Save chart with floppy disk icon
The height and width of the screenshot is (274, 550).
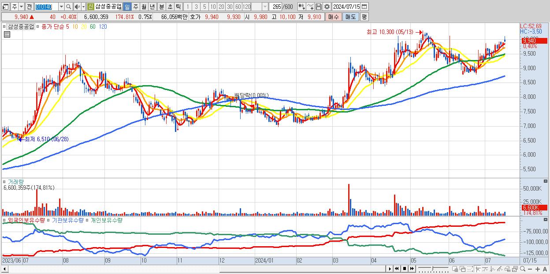(318, 7)
